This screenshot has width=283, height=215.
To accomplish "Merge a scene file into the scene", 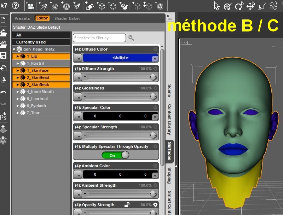I will (x=3, y=44).
